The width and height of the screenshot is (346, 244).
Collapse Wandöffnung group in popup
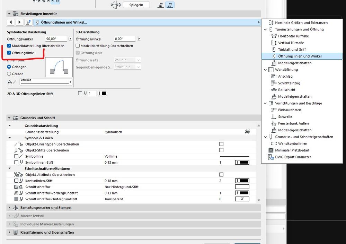[265, 70]
